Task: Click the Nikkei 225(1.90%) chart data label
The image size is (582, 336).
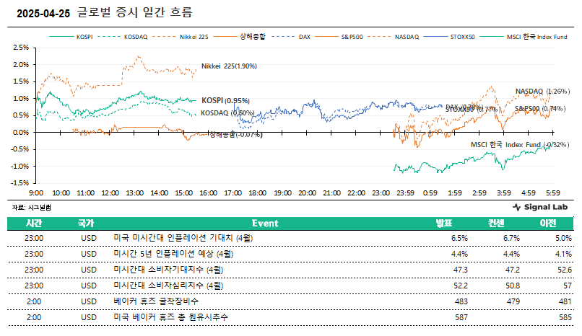Action: click(229, 66)
